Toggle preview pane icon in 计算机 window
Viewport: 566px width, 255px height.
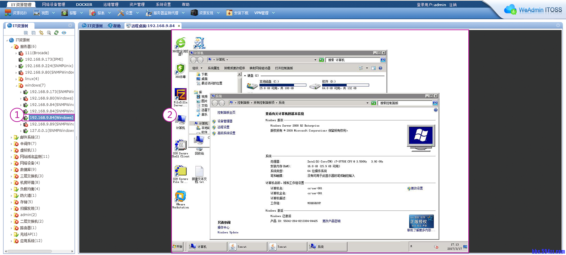(x=374, y=68)
